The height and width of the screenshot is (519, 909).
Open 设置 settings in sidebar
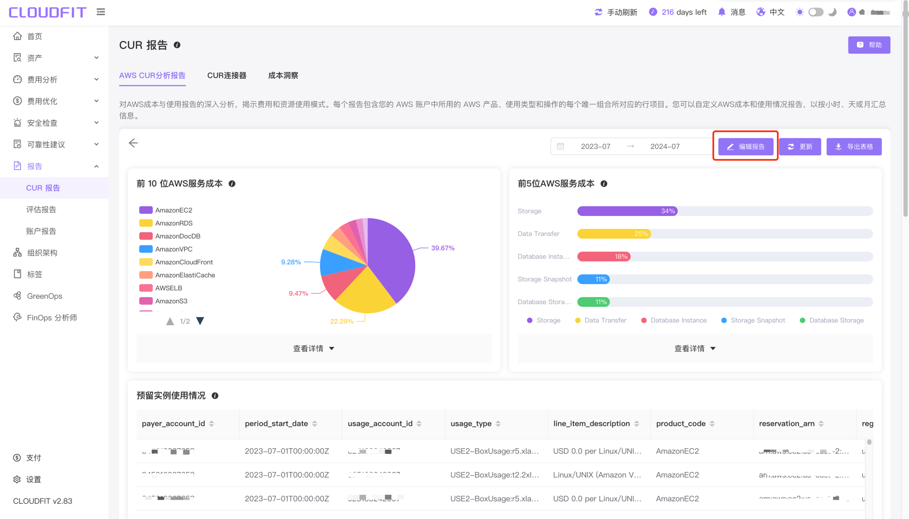[54, 479]
